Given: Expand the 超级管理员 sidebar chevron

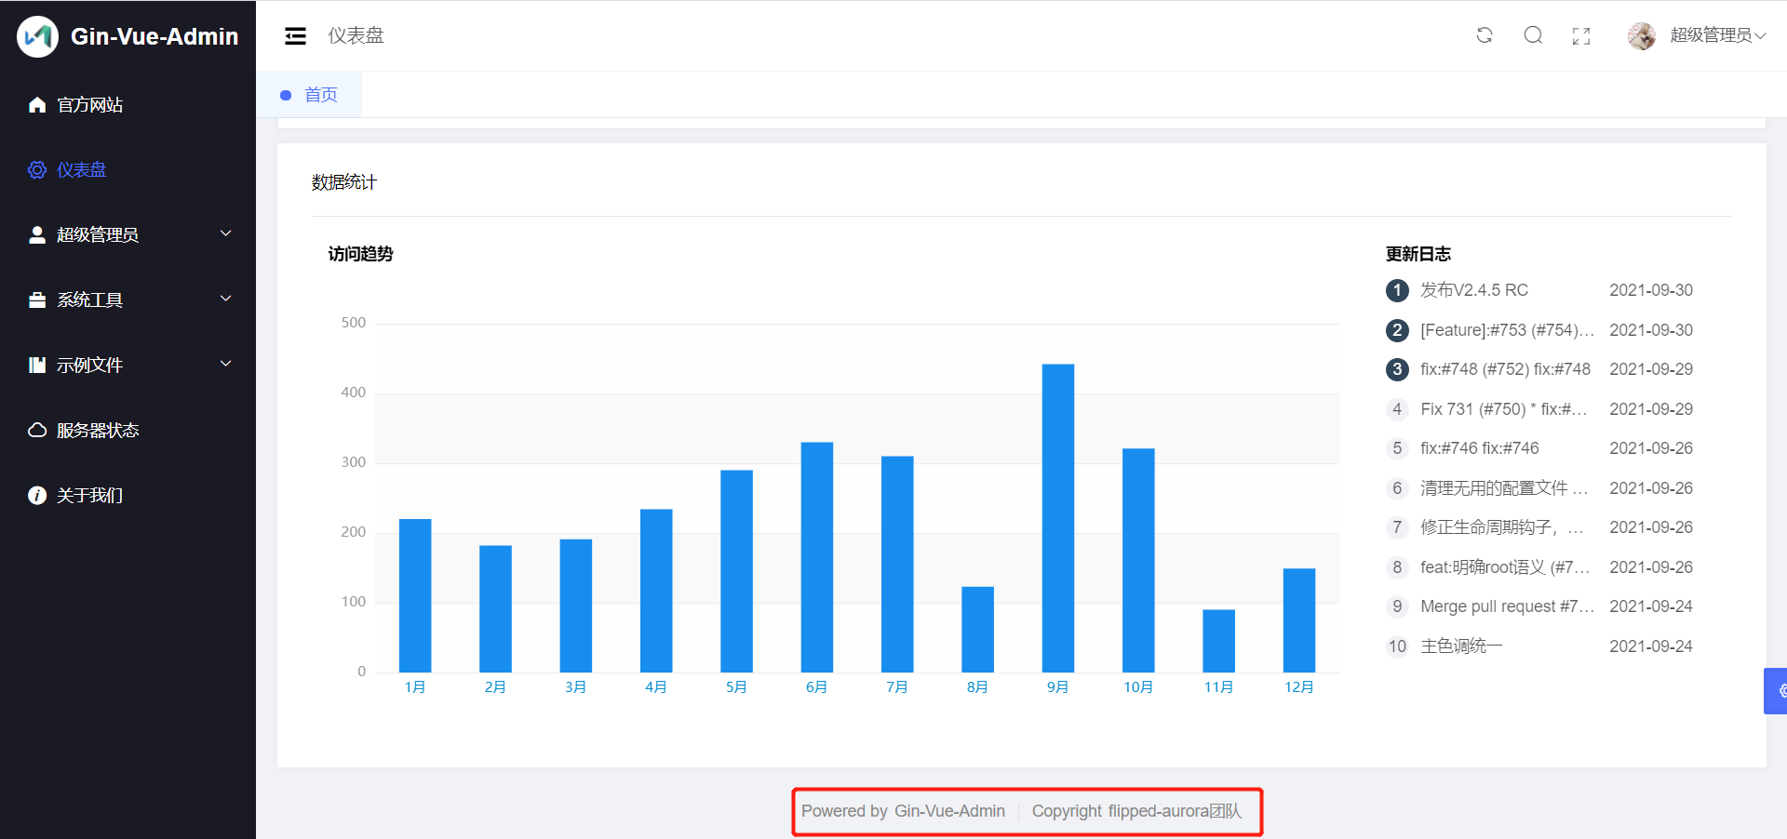Looking at the screenshot, I should pos(225,233).
